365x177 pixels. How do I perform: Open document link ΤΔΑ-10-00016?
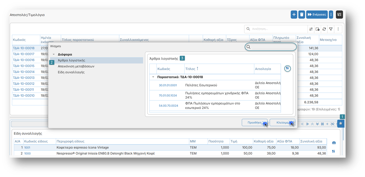24,60
